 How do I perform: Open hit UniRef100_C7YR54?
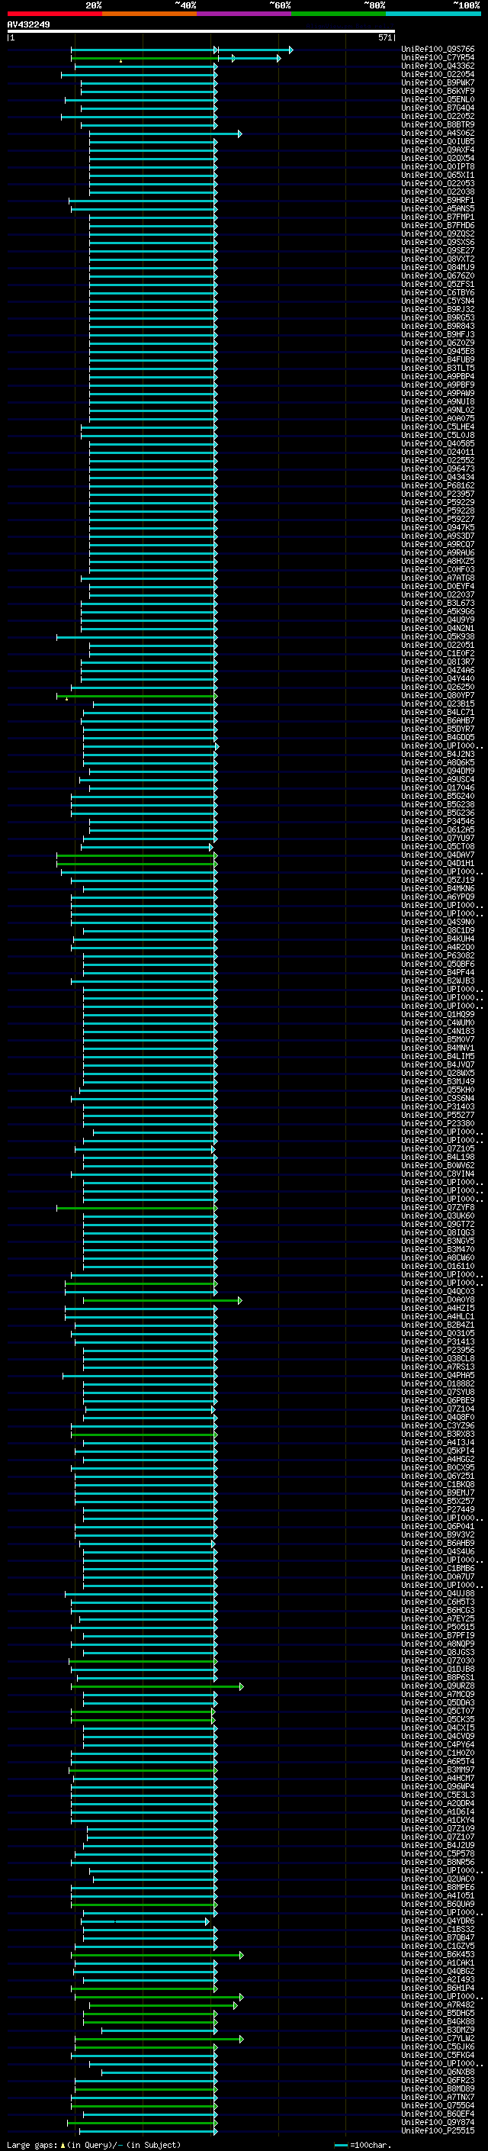point(438,58)
